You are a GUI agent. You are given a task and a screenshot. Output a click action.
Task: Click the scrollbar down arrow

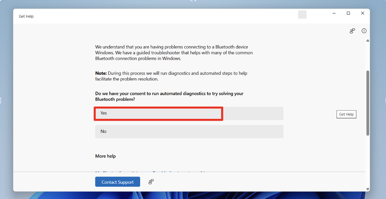click(368, 189)
